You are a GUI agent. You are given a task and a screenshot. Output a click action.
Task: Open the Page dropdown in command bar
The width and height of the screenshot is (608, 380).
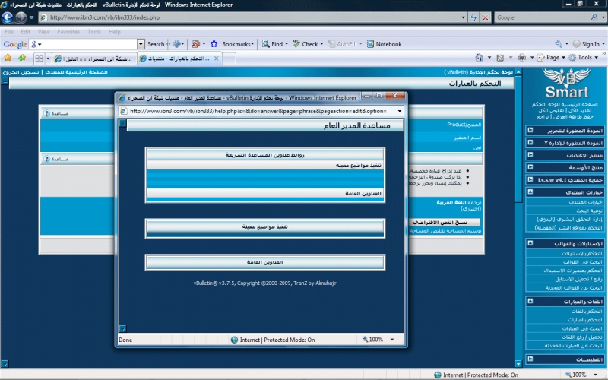coord(553,58)
